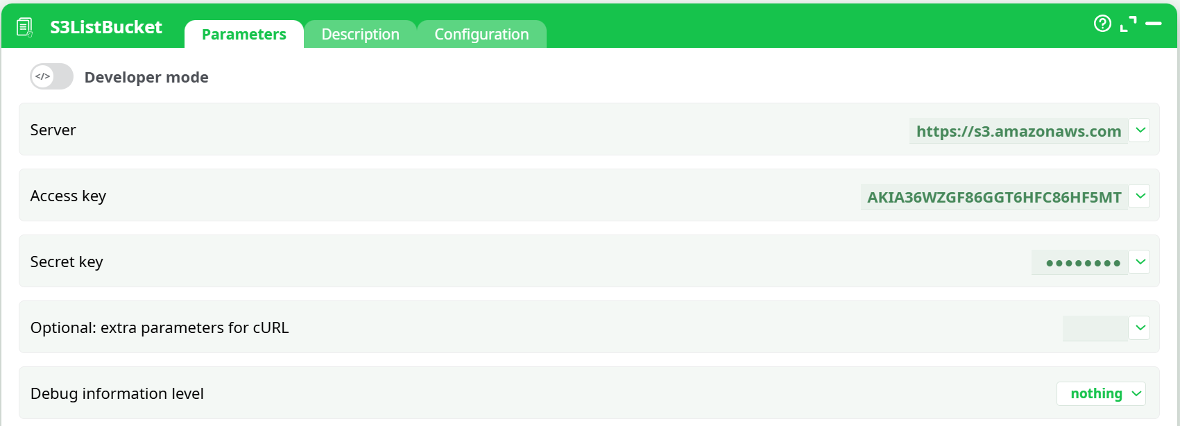Expand the extra parameters for cURL dropdown
The width and height of the screenshot is (1180, 426).
click(1138, 327)
